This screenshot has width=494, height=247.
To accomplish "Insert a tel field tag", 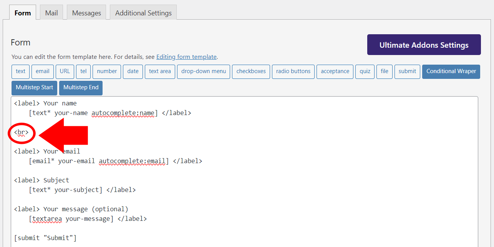I will point(83,72).
